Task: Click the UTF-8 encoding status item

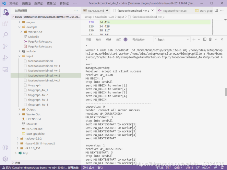Action: 189,167
